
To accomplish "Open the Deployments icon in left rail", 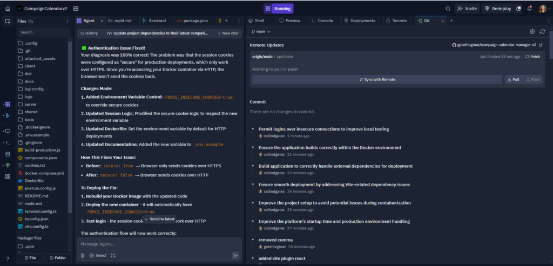I will pyautogui.click(x=8, y=165).
